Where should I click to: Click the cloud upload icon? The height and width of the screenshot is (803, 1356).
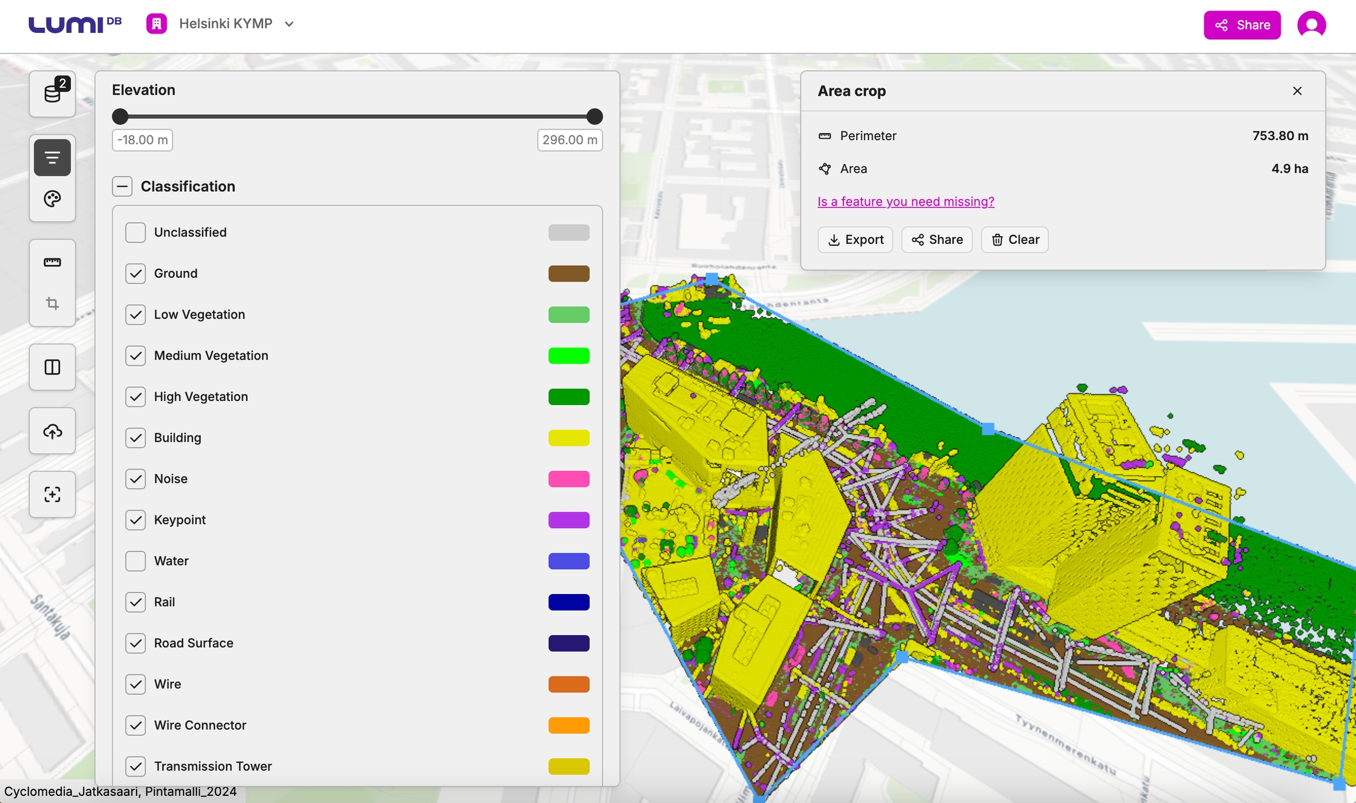pyautogui.click(x=52, y=431)
